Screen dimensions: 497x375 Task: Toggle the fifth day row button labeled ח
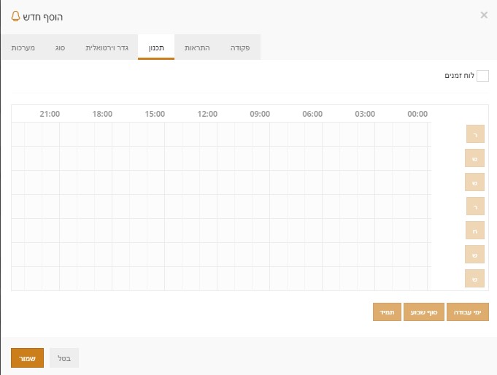(475, 231)
